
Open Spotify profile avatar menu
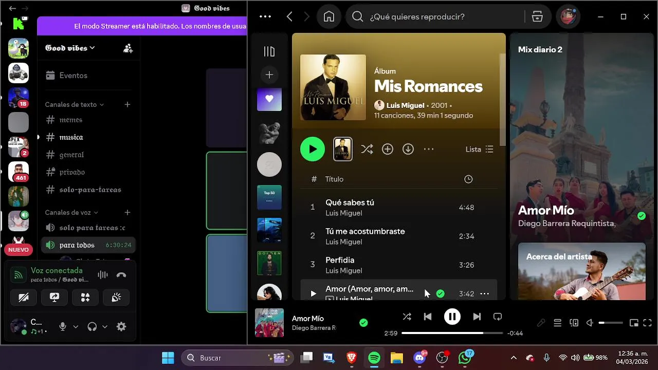pyautogui.click(x=568, y=16)
